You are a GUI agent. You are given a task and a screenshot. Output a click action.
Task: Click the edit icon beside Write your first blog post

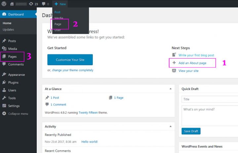(174, 55)
